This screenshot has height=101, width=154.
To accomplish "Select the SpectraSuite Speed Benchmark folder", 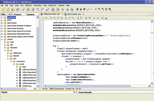I will tap(18, 34).
